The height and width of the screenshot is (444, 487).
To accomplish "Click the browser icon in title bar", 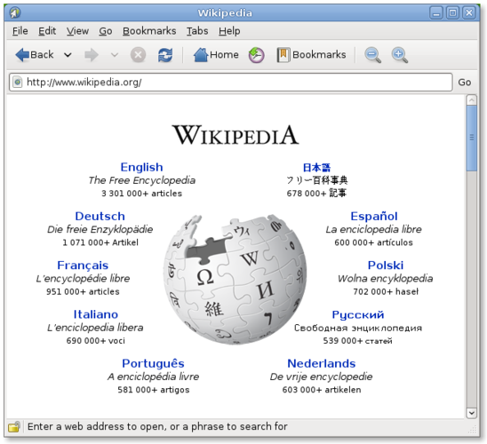I will [15, 12].
